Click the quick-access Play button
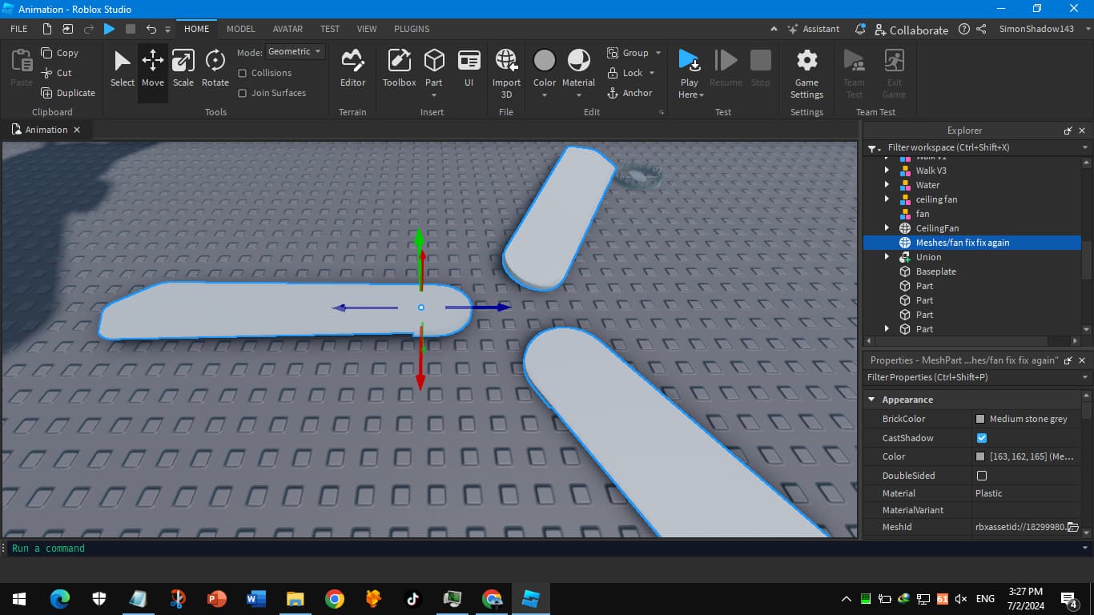The image size is (1094, 615). coord(109,29)
